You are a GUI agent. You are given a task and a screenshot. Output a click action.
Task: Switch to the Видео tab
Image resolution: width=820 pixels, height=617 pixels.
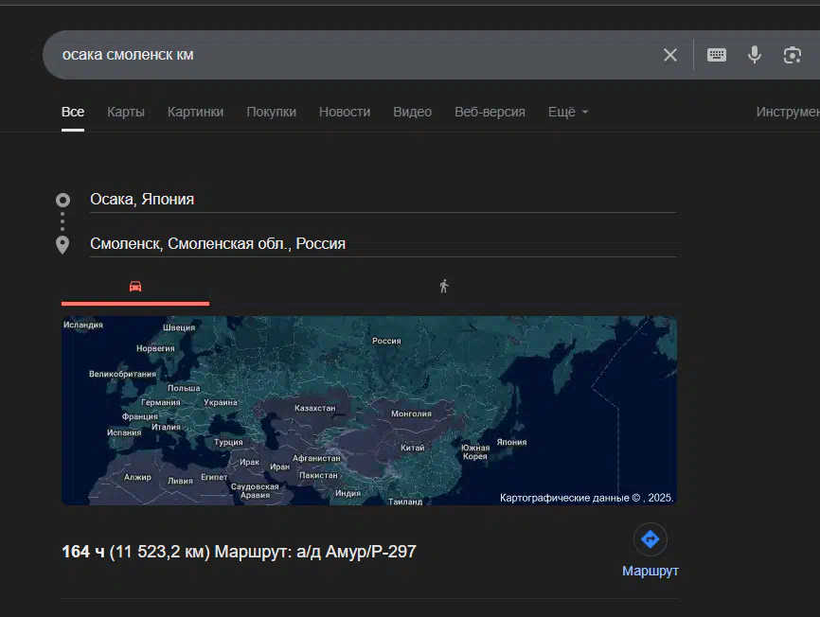[413, 112]
